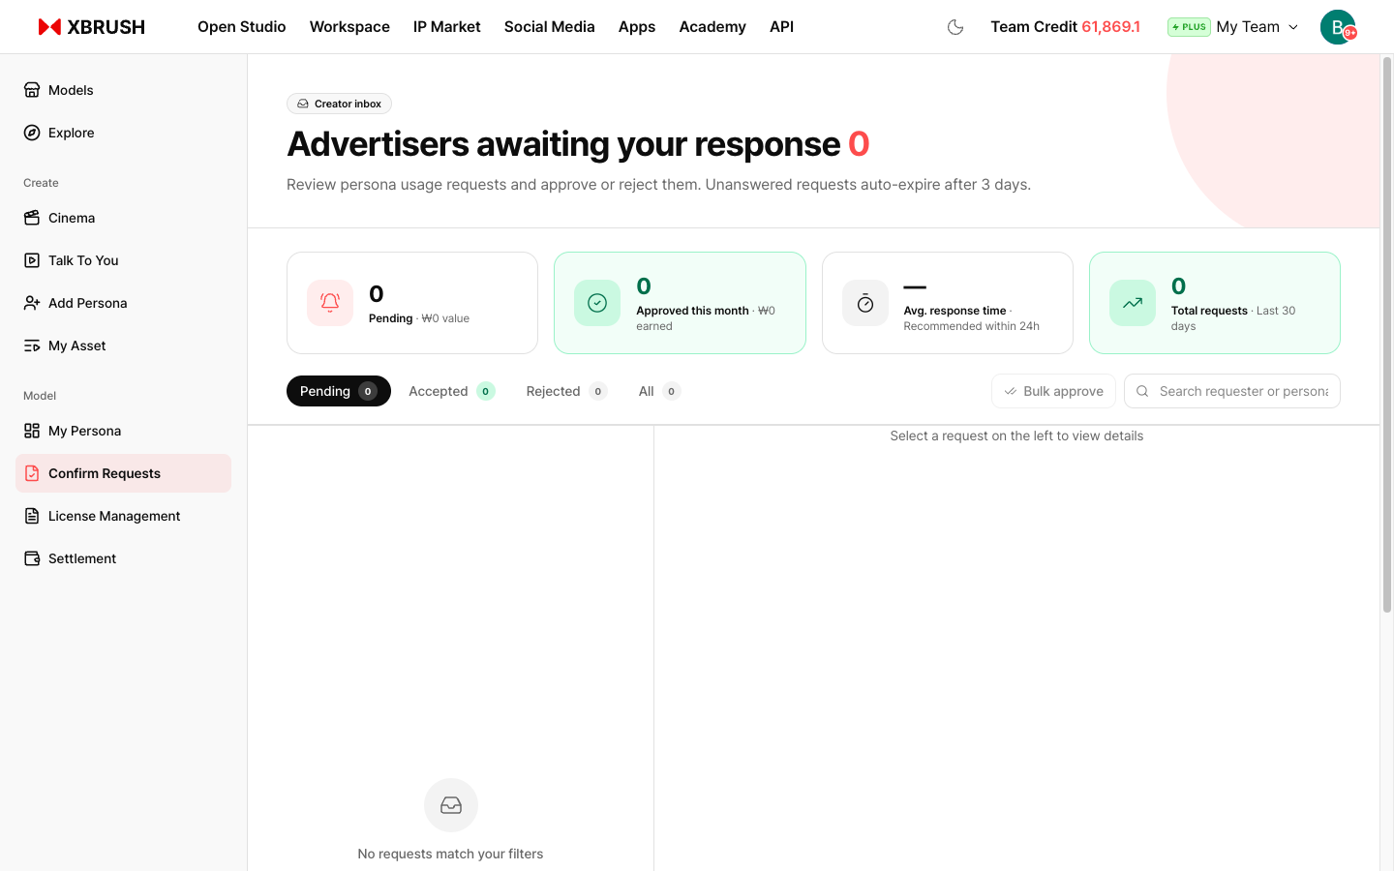
Task: Click the PLUS plan badge
Action: (x=1189, y=27)
